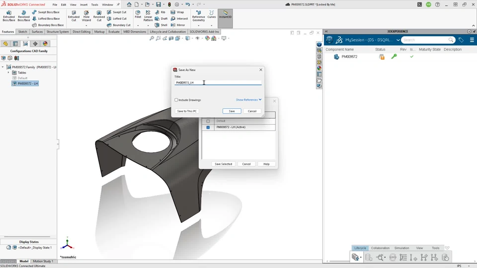Click the Fillet tool icon
Viewport: 477px width, 268px height.
(138, 15)
